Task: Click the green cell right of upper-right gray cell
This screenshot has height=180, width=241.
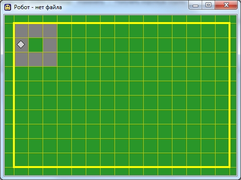Action: click(x=64, y=31)
